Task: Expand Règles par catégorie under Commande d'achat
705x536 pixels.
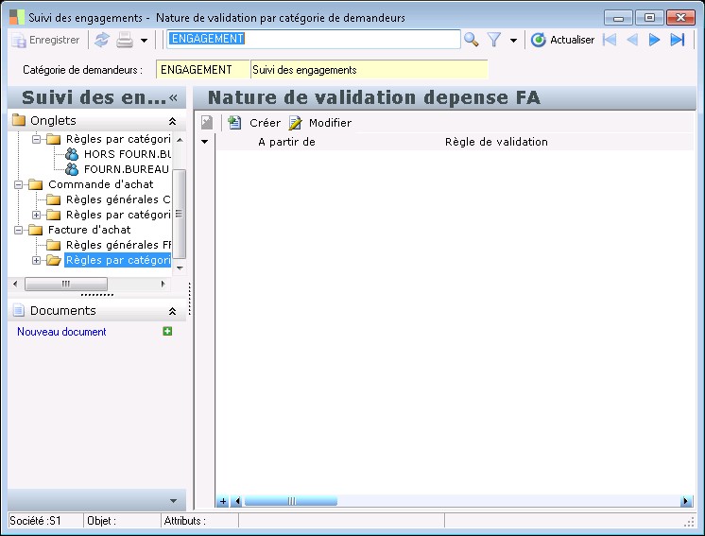Action: tap(37, 215)
